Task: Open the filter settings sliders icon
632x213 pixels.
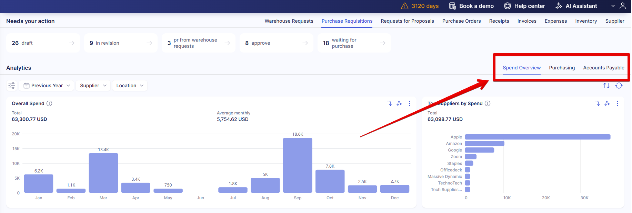Action: (12, 86)
